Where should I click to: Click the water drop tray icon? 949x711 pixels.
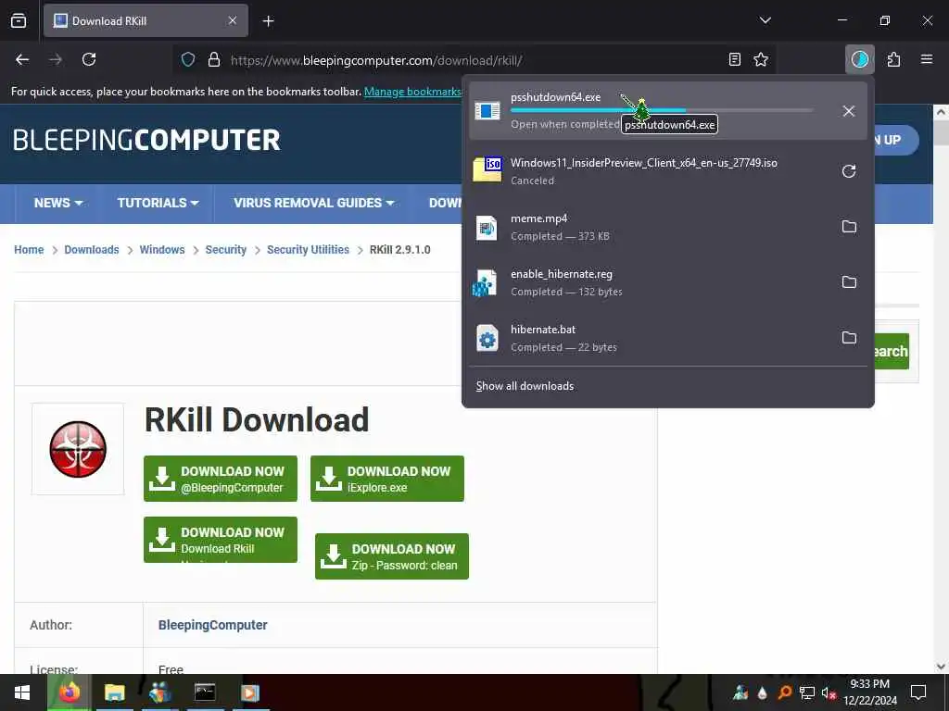(762, 692)
